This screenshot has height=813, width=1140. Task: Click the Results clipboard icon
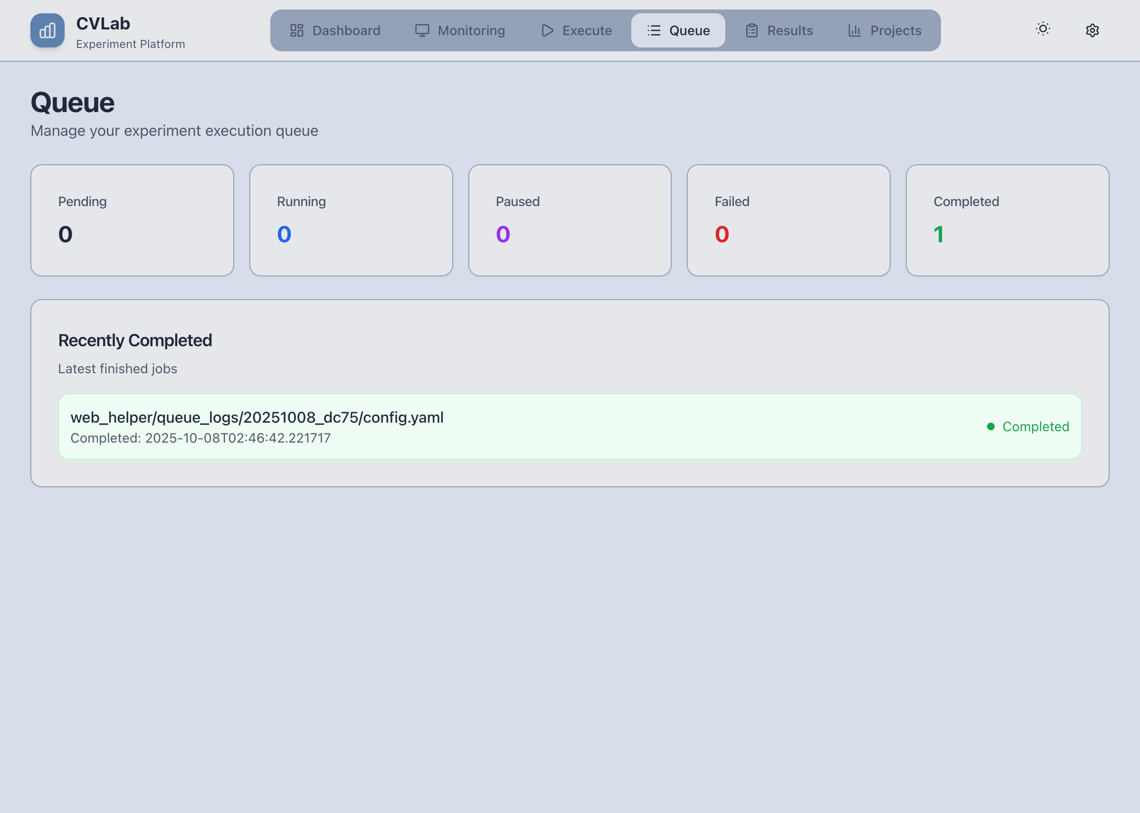pos(751,30)
